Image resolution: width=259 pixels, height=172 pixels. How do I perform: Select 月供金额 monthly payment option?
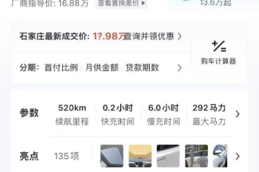102,67
